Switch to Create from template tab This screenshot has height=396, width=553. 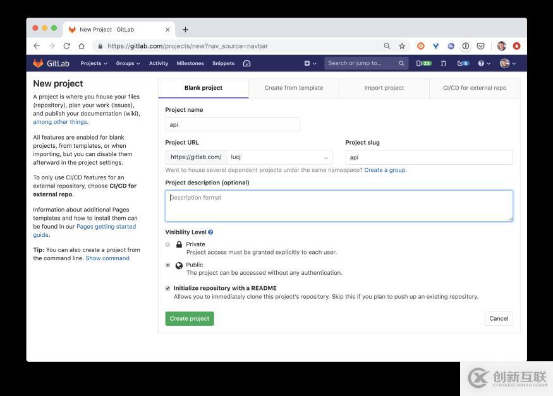[x=294, y=88]
